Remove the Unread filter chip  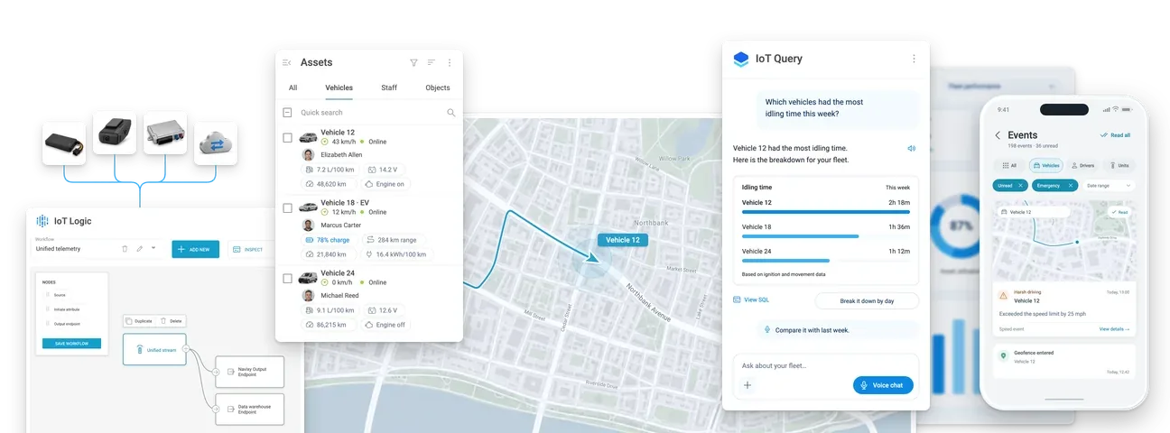(1020, 185)
